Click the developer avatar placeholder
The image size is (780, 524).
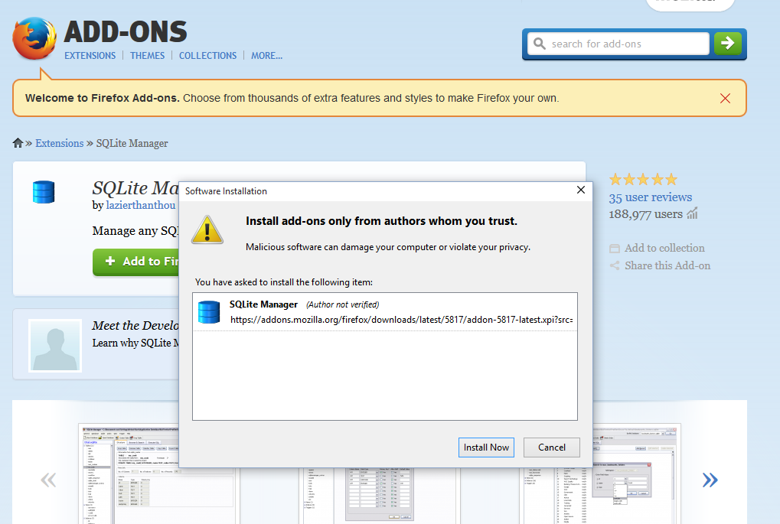[x=54, y=346]
